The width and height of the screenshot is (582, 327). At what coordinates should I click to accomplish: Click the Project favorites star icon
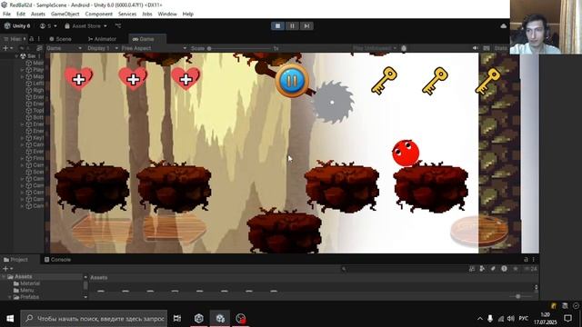coord(516,269)
